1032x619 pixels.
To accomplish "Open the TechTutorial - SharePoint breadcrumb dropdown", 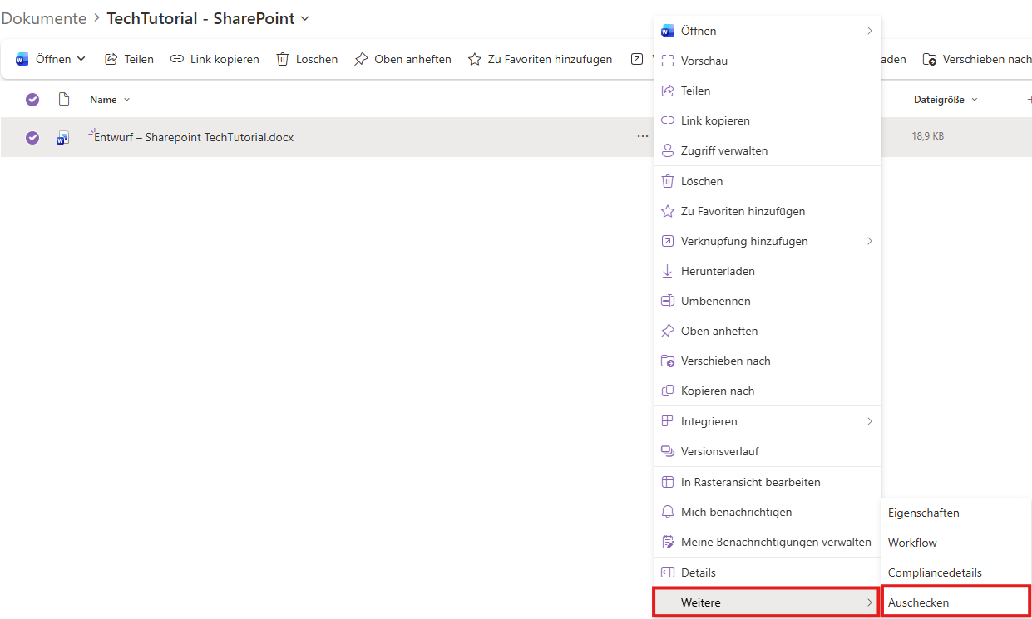I will (304, 18).
